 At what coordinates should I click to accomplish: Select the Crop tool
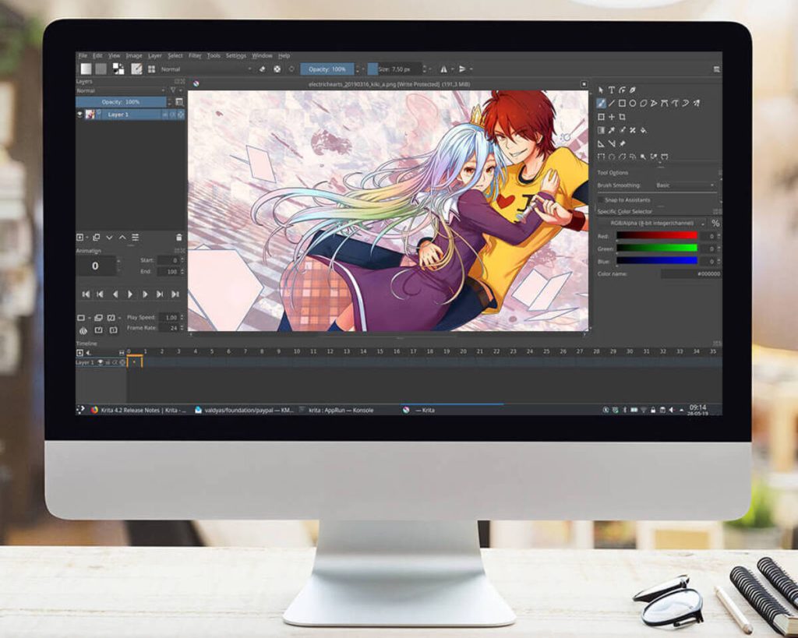click(x=622, y=117)
